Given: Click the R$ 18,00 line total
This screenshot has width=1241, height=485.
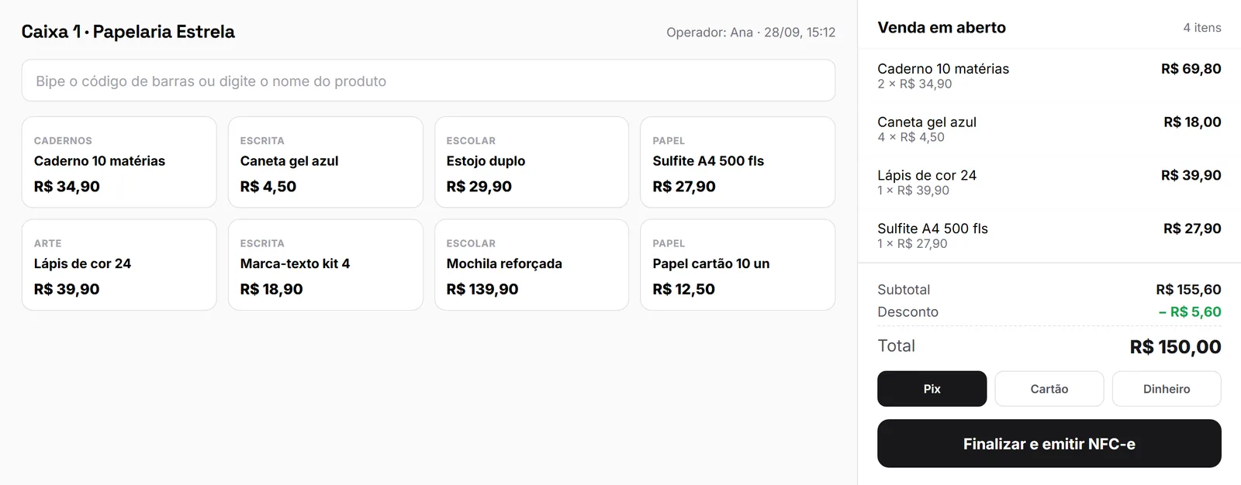Looking at the screenshot, I should [x=1192, y=122].
